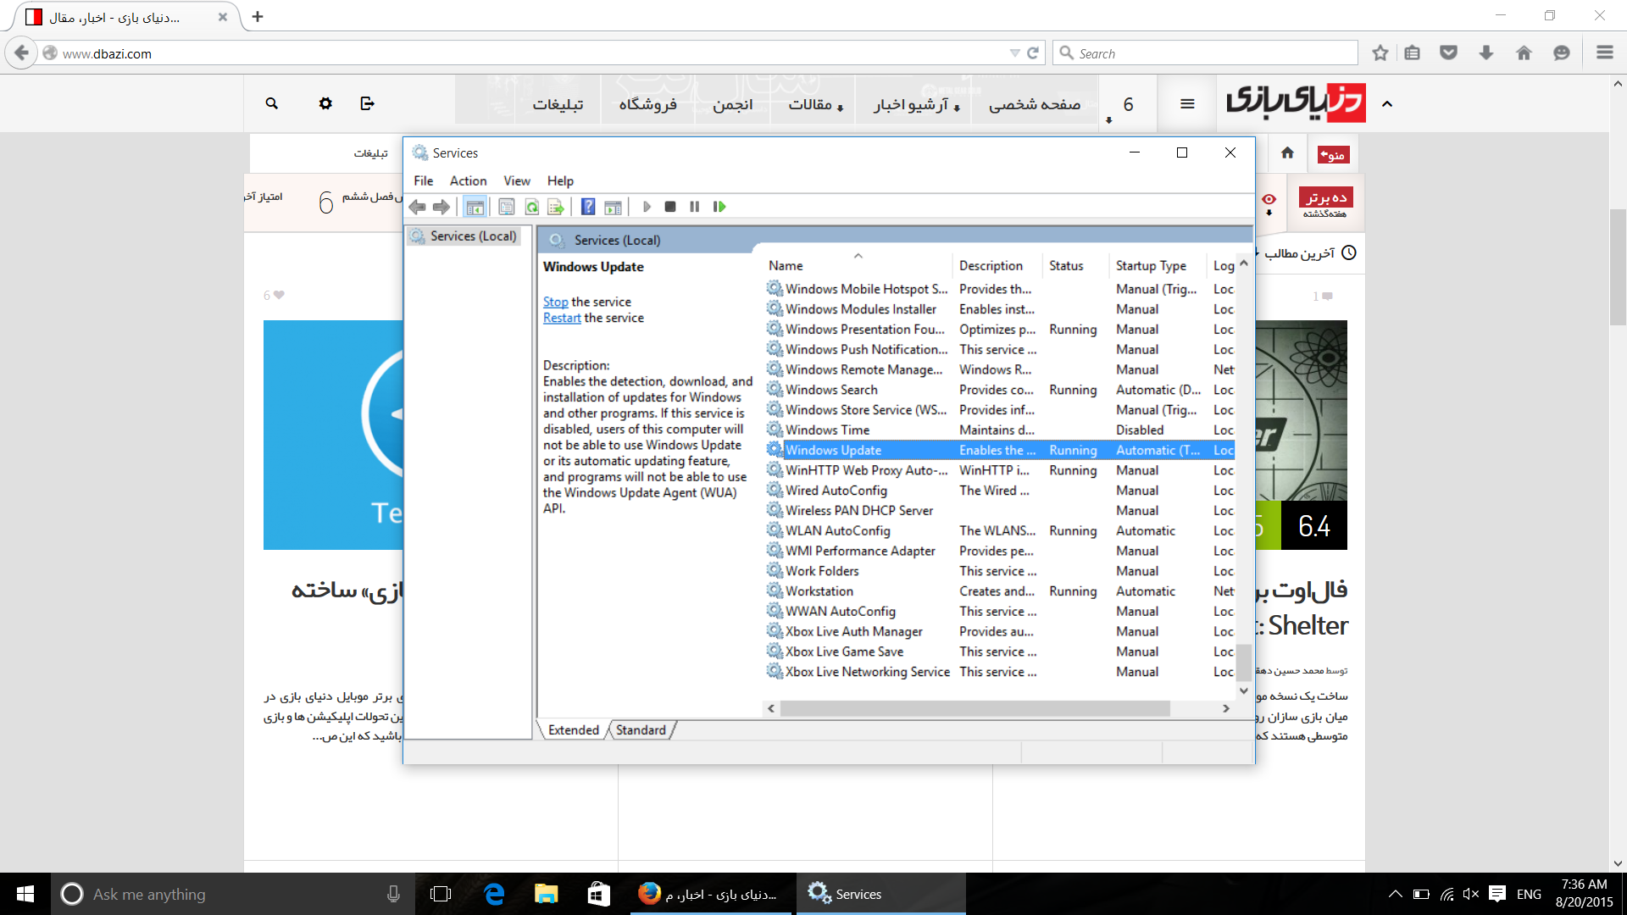Show hidden system tray icons chevron

(1395, 894)
